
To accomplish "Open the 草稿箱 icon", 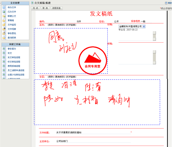I will 4,20.
